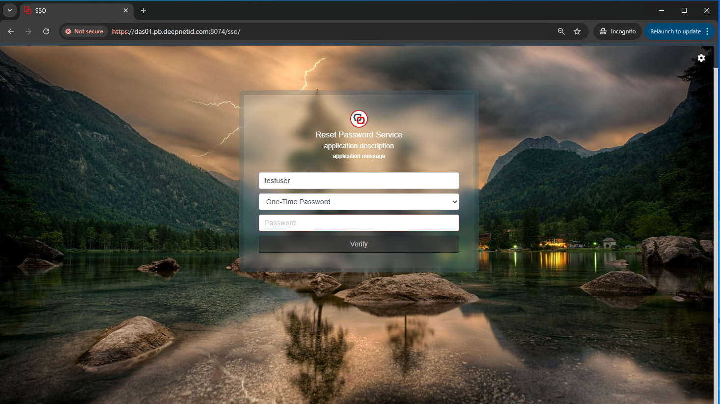Minimize the browser window
The height and width of the screenshot is (404, 720).
point(662,10)
